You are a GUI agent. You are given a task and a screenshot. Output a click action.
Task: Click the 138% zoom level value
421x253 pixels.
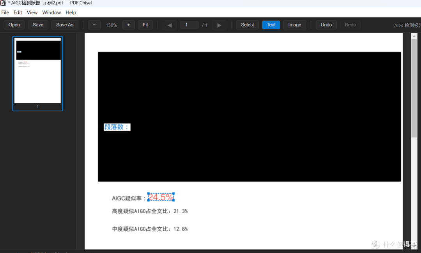[x=111, y=25]
